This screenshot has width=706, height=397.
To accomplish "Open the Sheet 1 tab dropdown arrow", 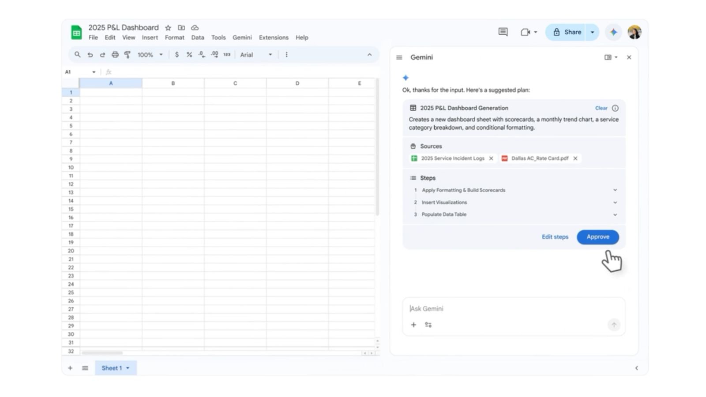I will 128,368.
